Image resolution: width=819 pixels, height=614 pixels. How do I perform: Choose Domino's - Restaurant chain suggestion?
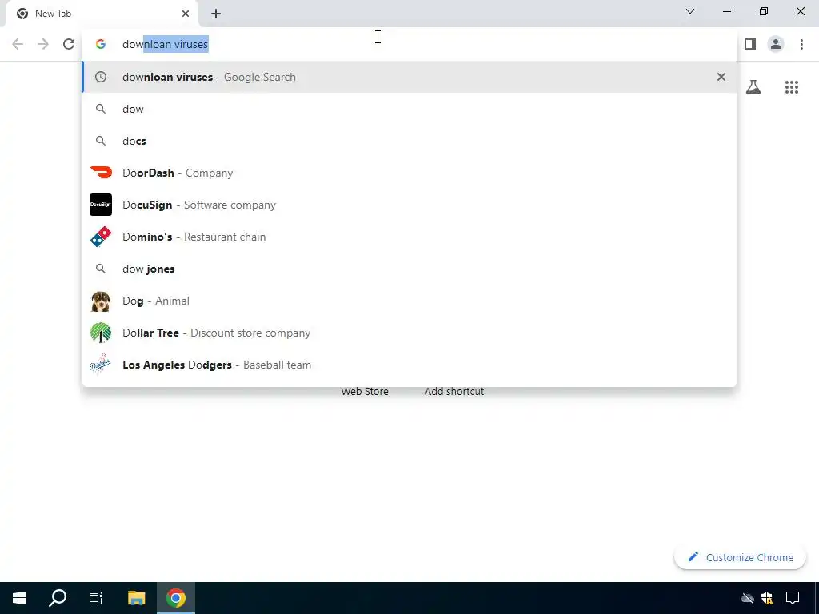pyautogui.click(x=409, y=237)
